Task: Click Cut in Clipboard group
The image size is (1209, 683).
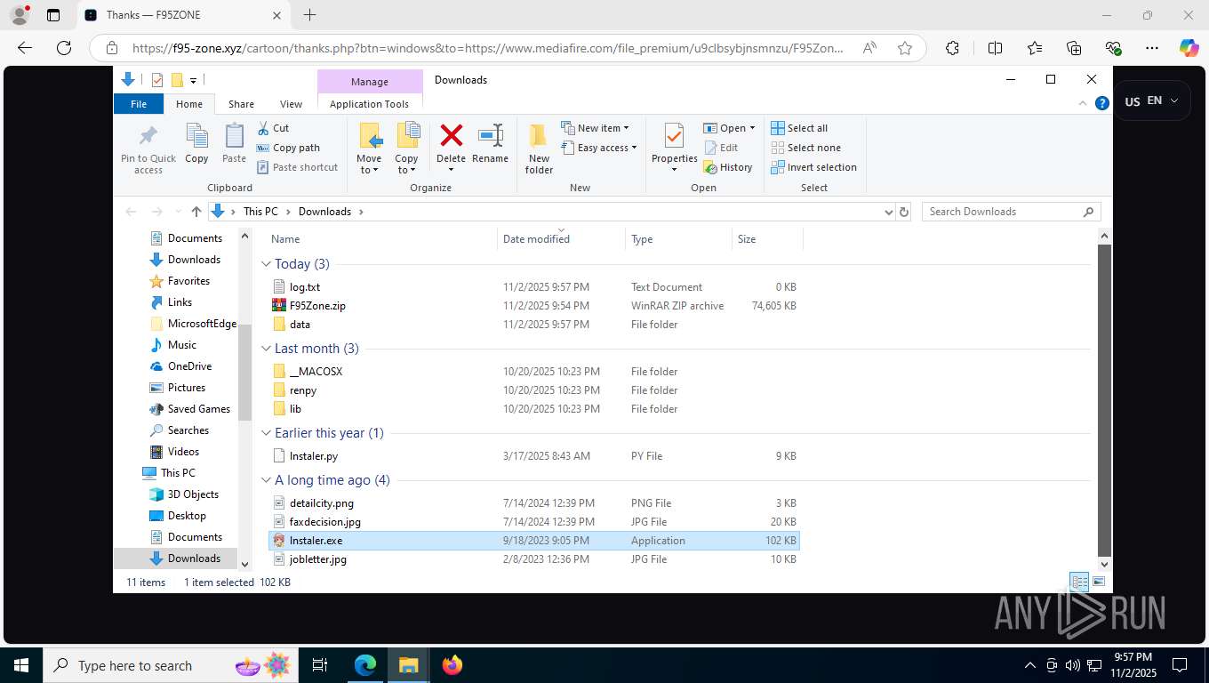Action: (273, 128)
